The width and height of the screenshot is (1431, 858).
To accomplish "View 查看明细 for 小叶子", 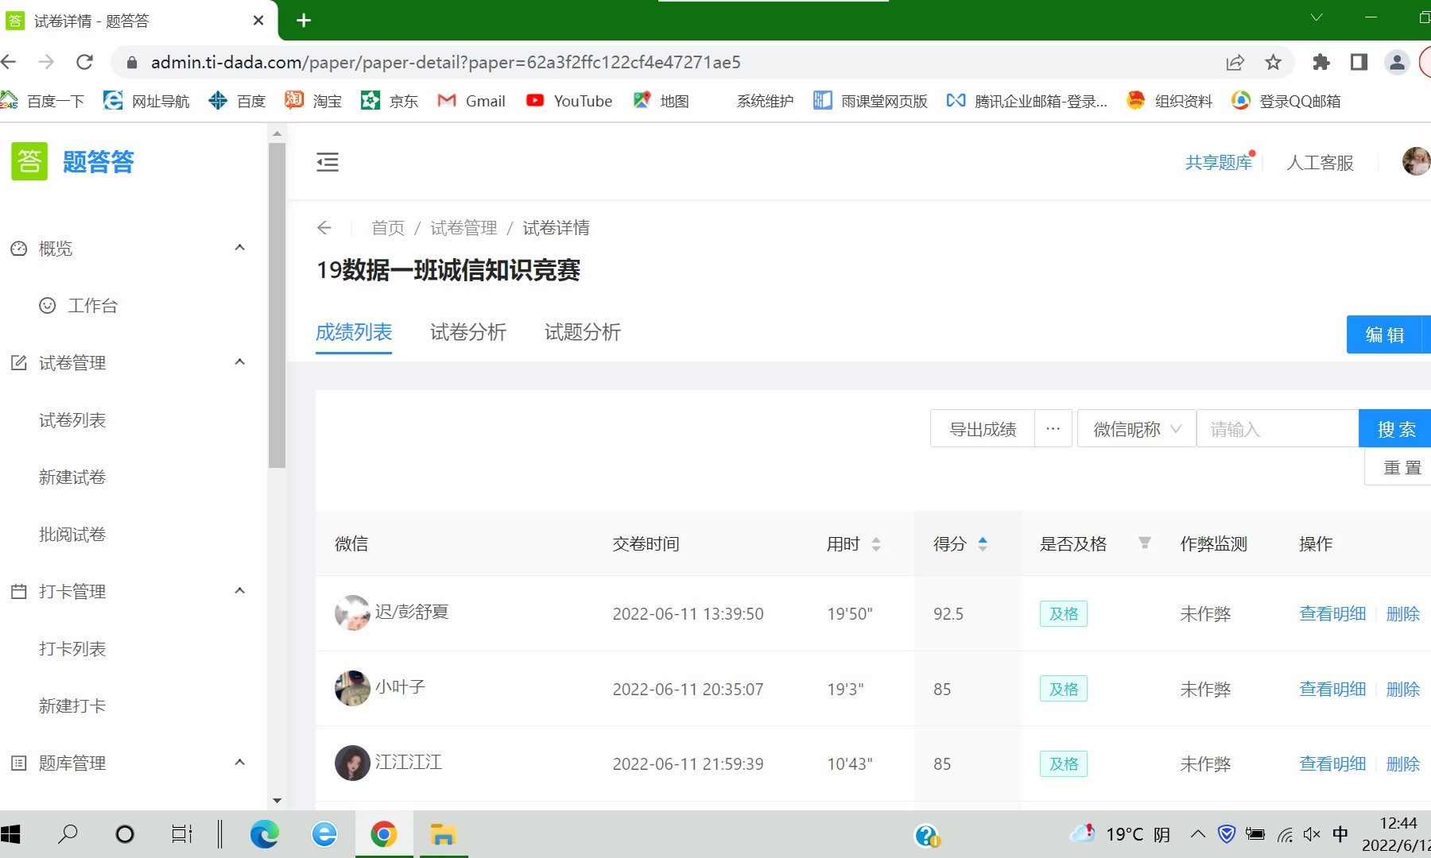I will 1332,689.
